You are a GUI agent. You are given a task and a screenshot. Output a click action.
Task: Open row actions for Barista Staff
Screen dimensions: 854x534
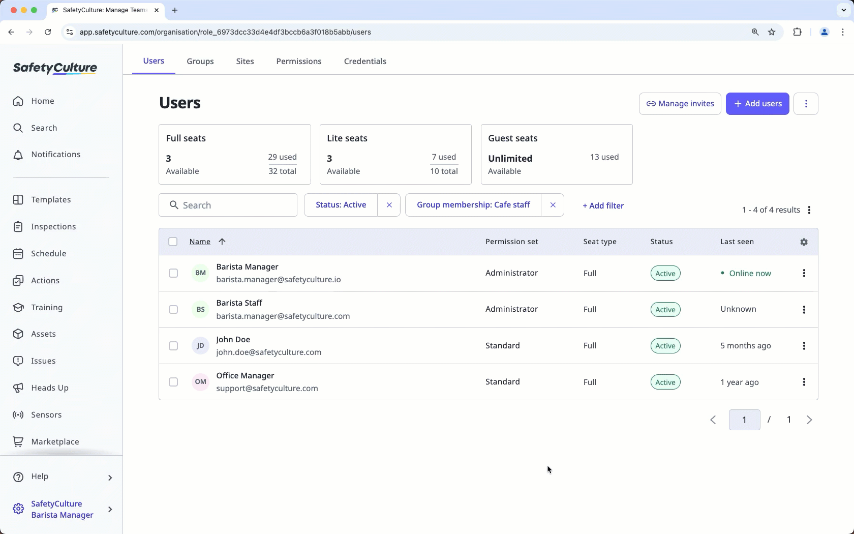tap(804, 310)
